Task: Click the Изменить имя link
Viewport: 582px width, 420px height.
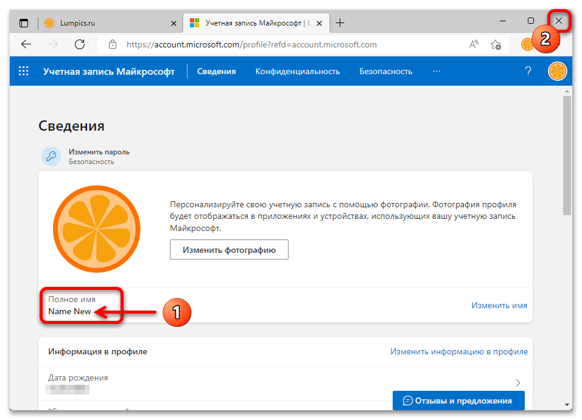Action: [499, 306]
